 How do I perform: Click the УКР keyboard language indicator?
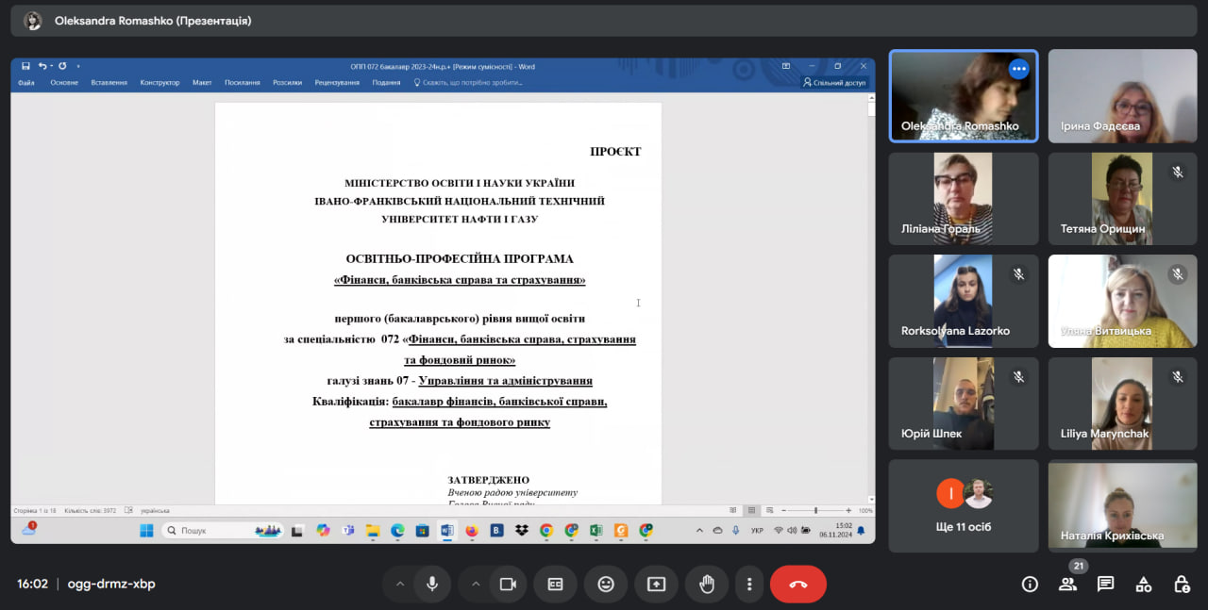pyautogui.click(x=757, y=531)
